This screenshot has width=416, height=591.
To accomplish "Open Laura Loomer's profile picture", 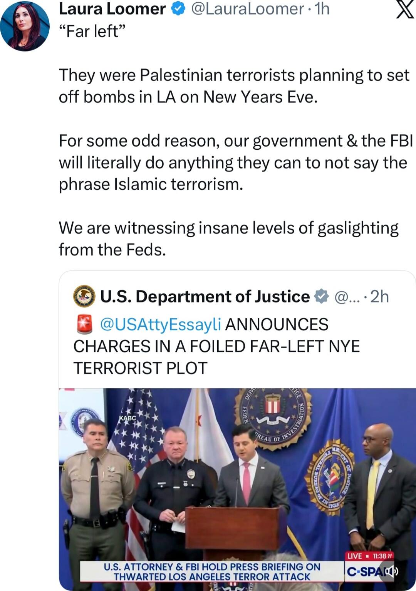I will (x=25, y=26).
